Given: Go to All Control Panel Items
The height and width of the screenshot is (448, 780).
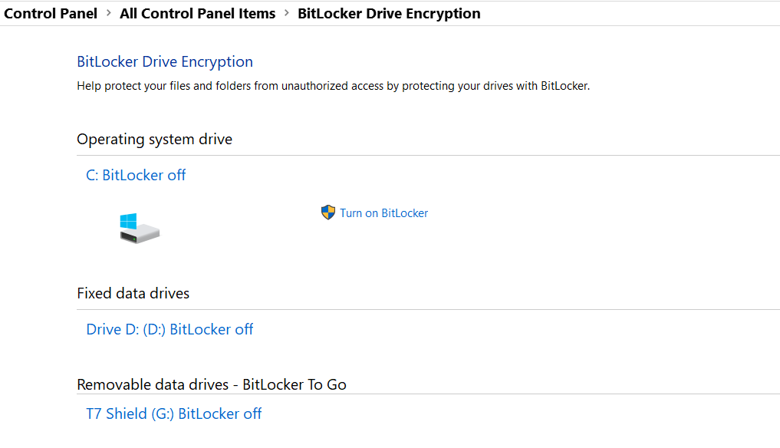Looking at the screenshot, I should click(196, 13).
